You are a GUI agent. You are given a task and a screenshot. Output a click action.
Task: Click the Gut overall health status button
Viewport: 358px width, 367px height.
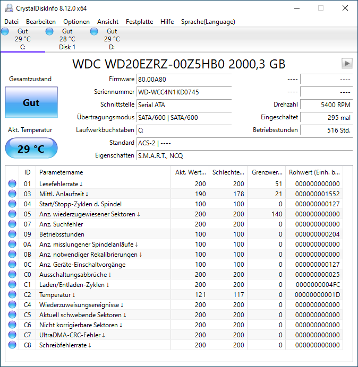pyautogui.click(x=31, y=102)
